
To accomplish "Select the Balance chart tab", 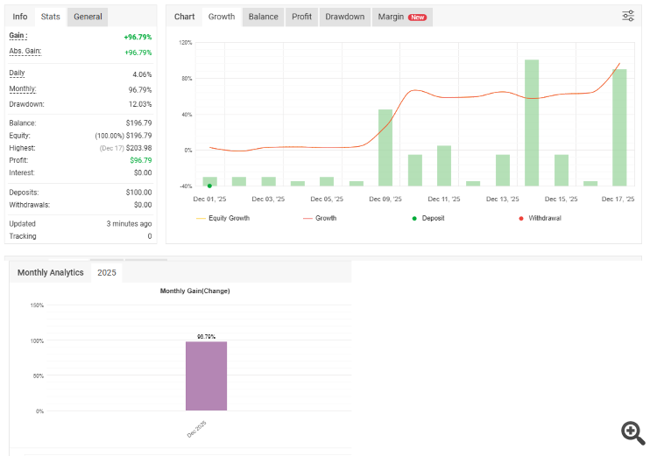I will coord(263,17).
